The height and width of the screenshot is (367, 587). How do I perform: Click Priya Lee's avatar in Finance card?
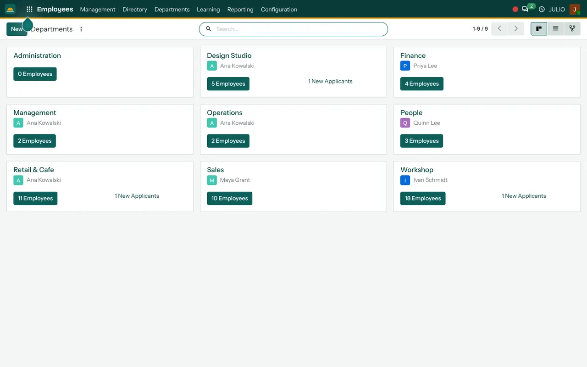[x=405, y=66]
